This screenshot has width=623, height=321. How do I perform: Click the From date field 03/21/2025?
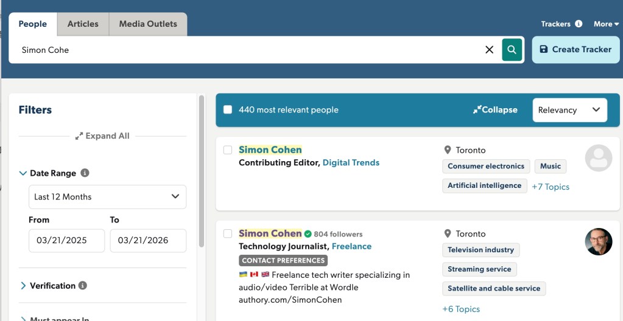[67, 241]
